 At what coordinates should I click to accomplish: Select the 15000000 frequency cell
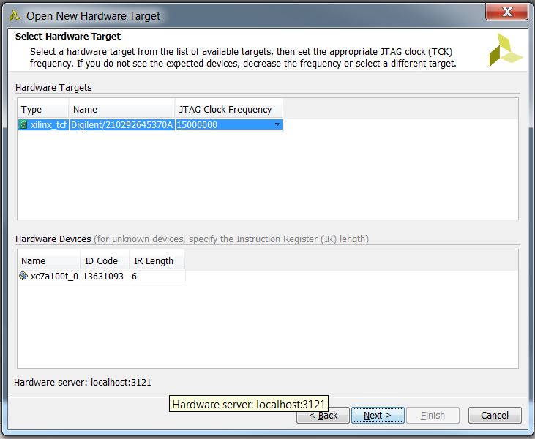[x=228, y=124]
